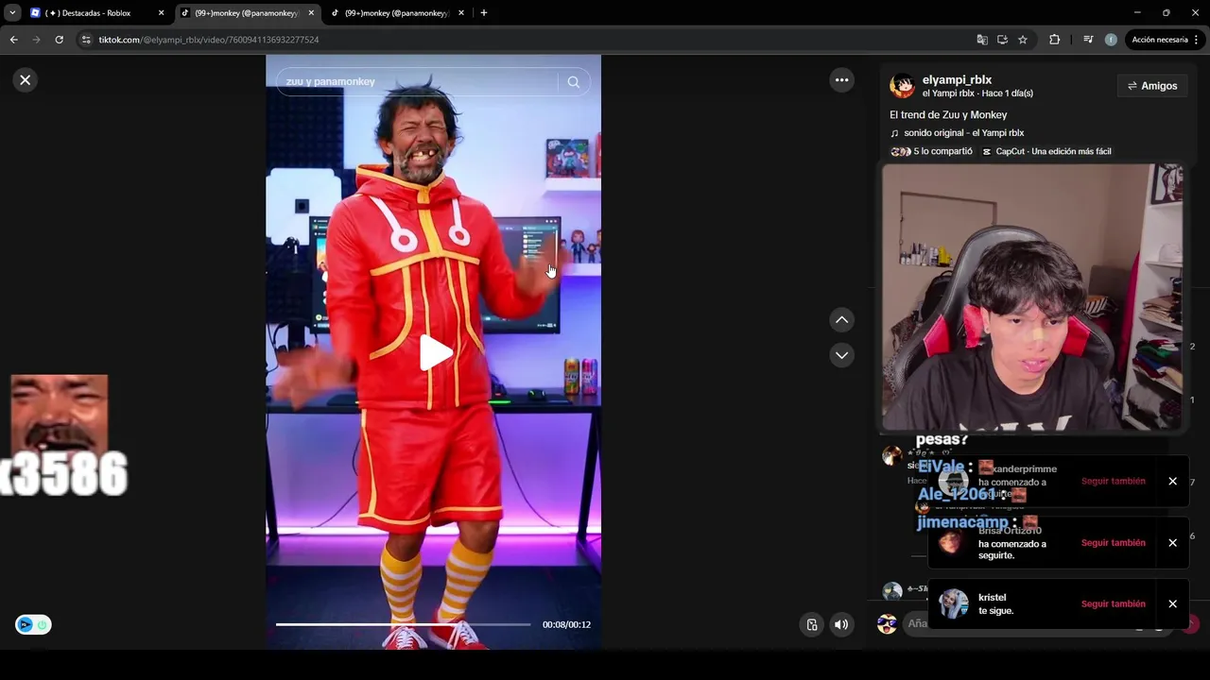1210x680 pixels.
Task: Click the small overlay pill icon bottom-left
Action: pyautogui.click(x=33, y=624)
